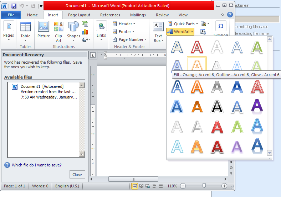281x197 pixels.
Task: Pick the light blue outline WordArt in last row
Action: pyautogui.click(x=177, y=147)
